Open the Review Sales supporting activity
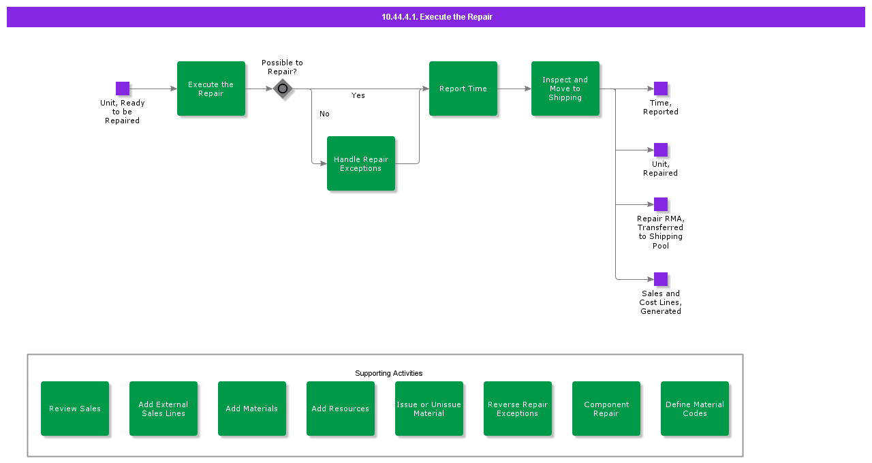 click(75, 409)
